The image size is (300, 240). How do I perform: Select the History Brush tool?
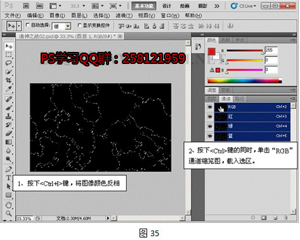click(9, 125)
